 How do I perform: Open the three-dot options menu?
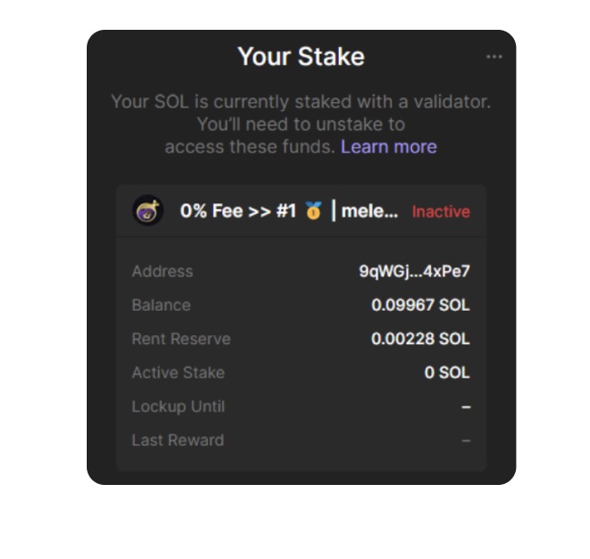point(494,57)
